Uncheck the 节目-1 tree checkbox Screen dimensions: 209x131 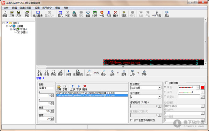tap(14, 29)
